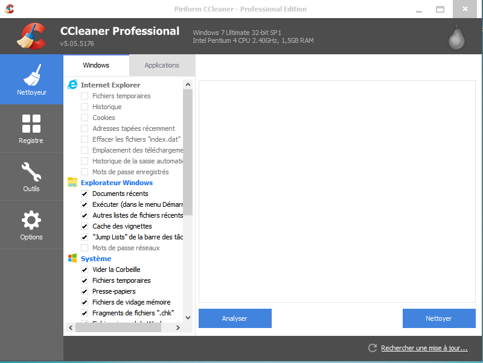483x363 pixels.
Task: Enable Adresses tapées récemment checkbox
Action: pyautogui.click(x=85, y=128)
